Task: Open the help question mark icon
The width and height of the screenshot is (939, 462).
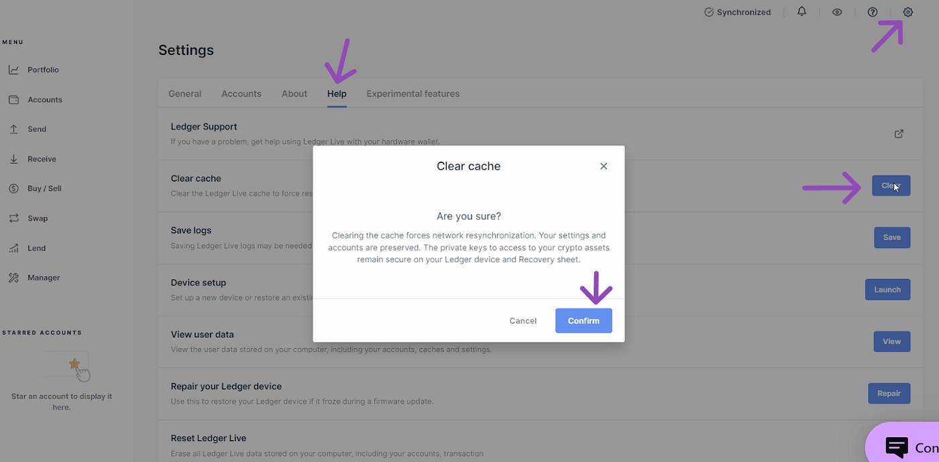Action: [873, 12]
